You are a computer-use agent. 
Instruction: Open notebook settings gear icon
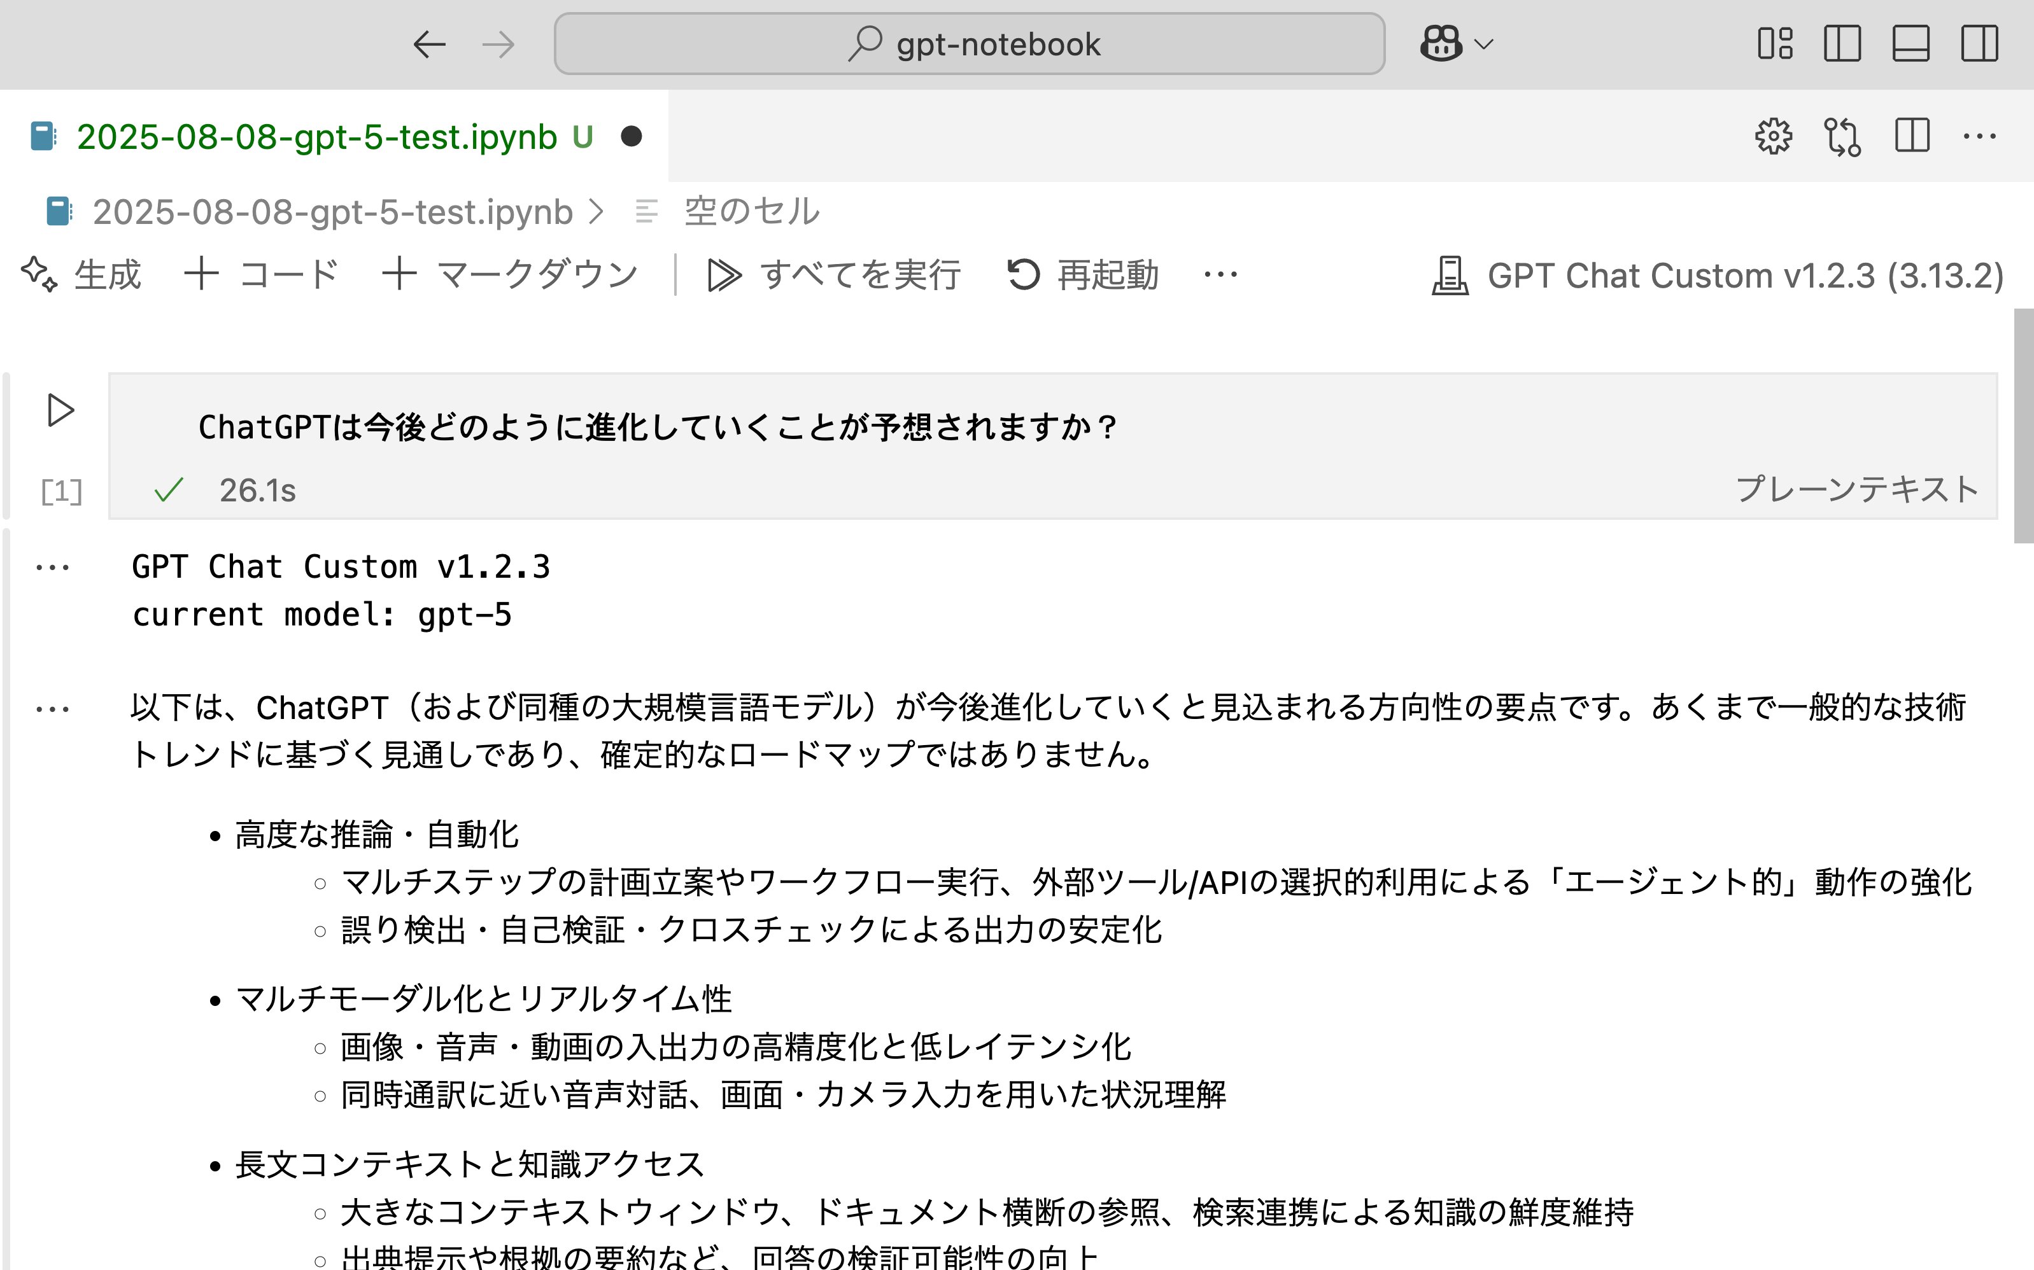1774,136
